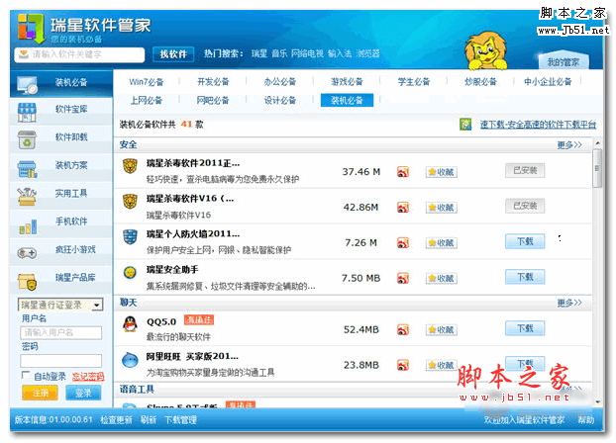This screenshot has width=616, height=443.
Task: Favorite 瑞星安全助手 with 收藏
Action: point(441,278)
